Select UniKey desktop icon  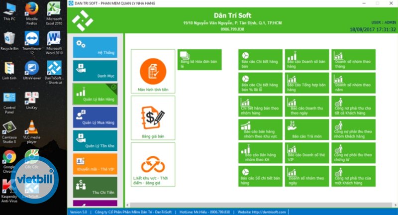(x=32, y=101)
